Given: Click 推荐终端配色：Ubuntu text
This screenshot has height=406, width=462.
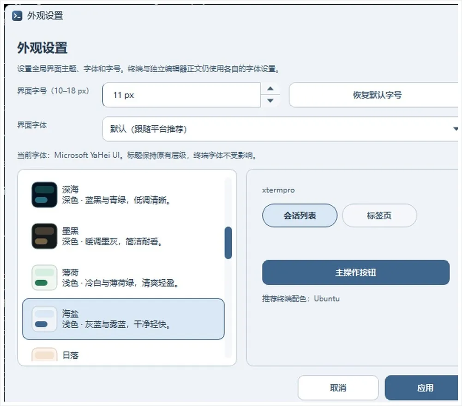Looking at the screenshot, I should pyautogui.click(x=301, y=299).
